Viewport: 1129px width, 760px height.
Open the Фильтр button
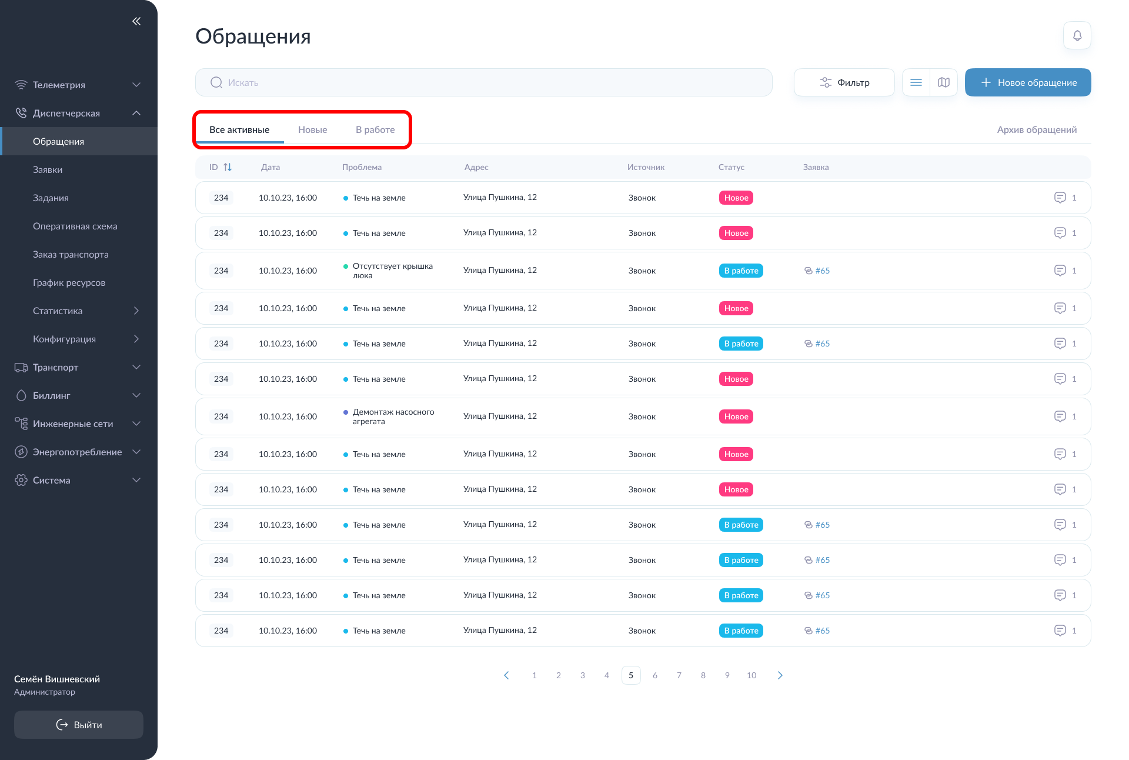(x=844, y=82)
